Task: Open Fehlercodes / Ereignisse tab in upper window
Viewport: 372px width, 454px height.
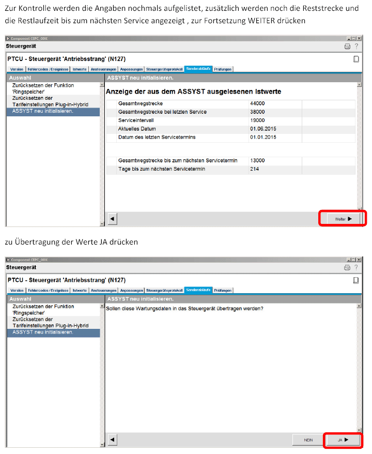Action: [x=48, y=69]
